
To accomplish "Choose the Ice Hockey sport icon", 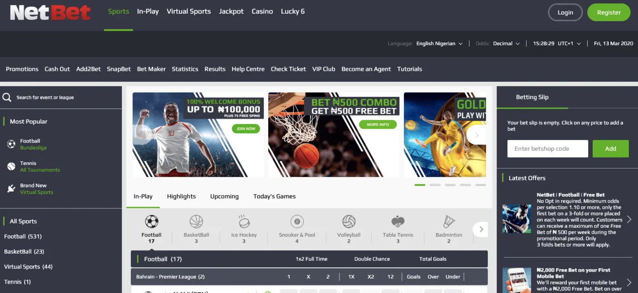I will click(x=244, y=222).
